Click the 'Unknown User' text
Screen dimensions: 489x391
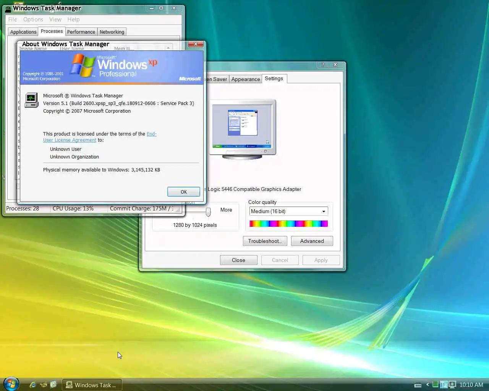coord(66,149)
